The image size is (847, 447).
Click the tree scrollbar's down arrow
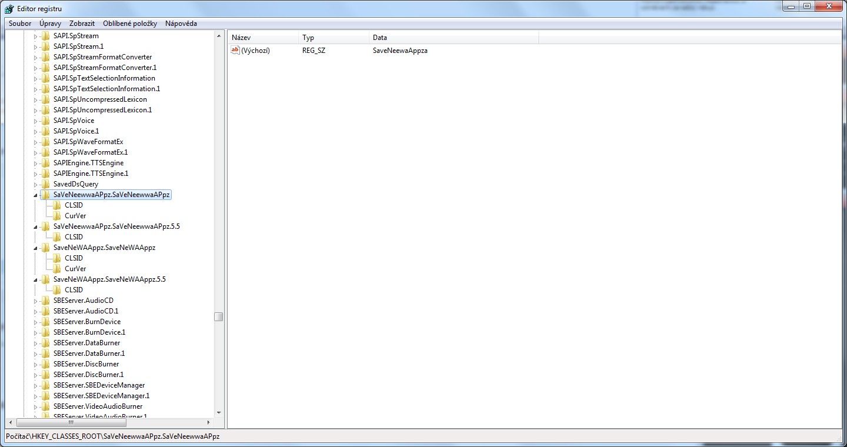point(219,413)
